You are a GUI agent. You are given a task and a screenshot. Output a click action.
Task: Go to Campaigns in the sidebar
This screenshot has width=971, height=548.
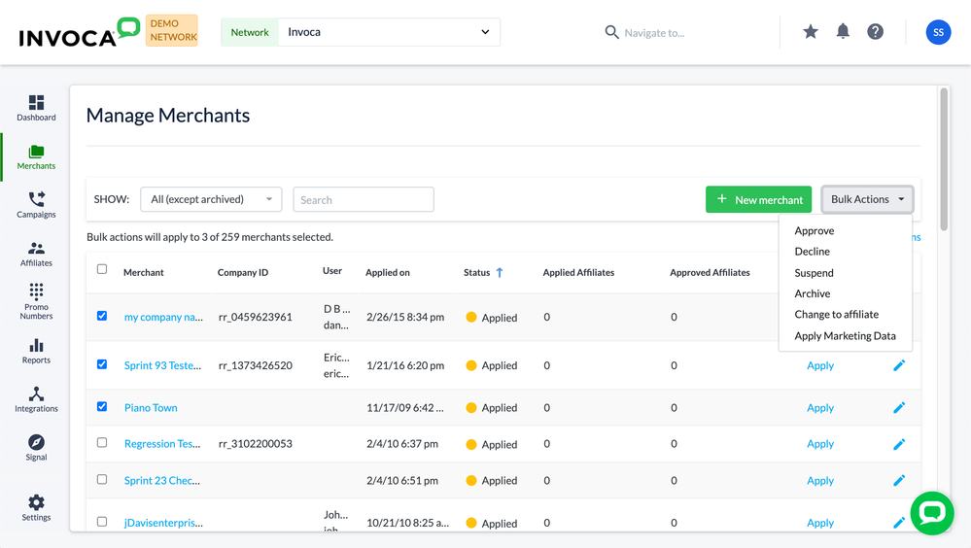tap(36, 204)
